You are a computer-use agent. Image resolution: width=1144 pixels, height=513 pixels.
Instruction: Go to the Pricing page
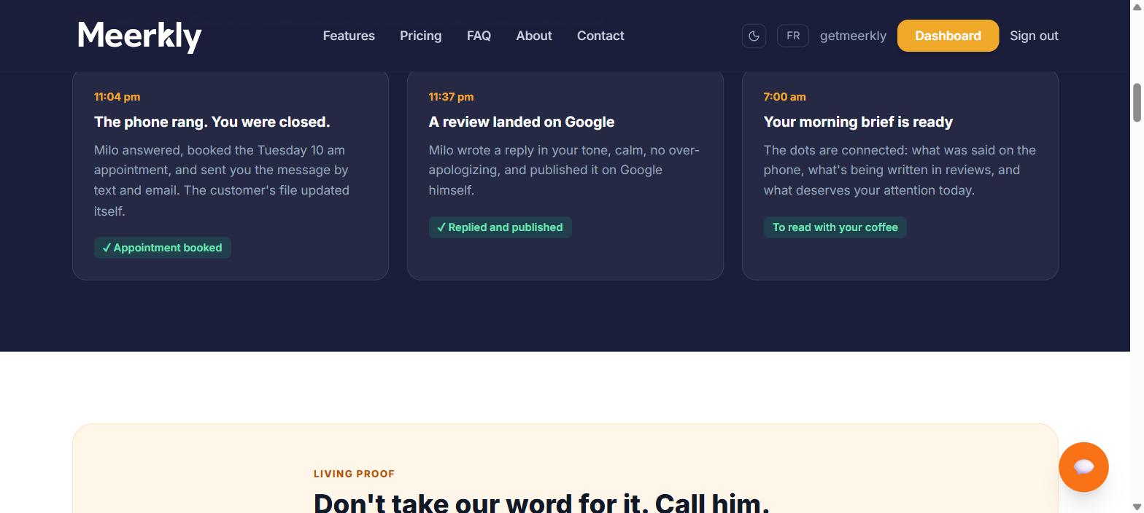click(x=420, y=36)
